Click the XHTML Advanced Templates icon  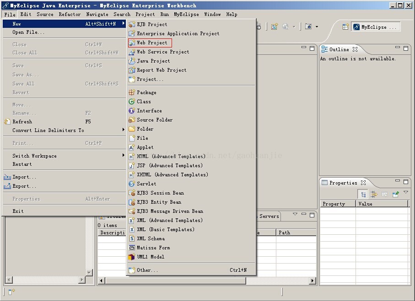point(131,174)
